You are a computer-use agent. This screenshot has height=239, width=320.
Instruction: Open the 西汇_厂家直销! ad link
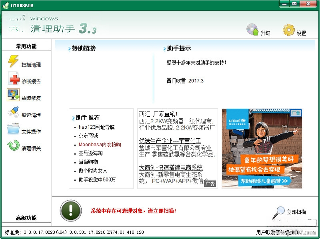coord(158,114)
